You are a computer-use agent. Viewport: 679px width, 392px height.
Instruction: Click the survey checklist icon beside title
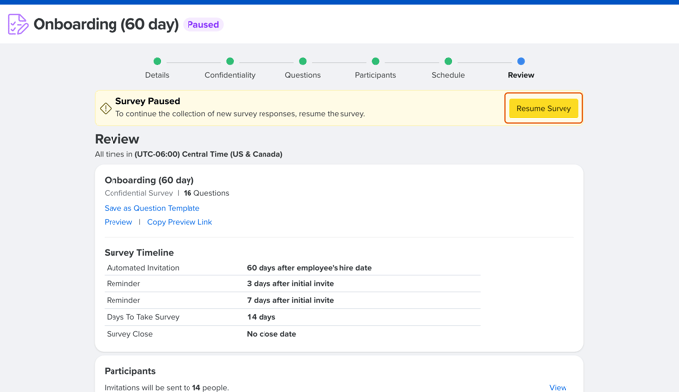click(18, 24)
